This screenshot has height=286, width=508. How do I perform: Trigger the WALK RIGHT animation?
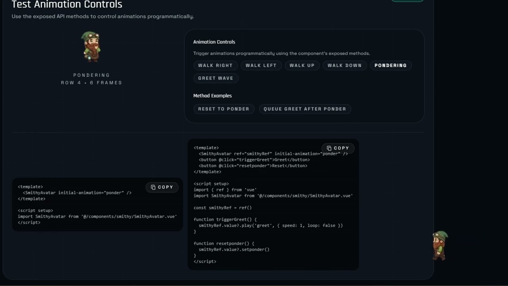pos(216,66)
